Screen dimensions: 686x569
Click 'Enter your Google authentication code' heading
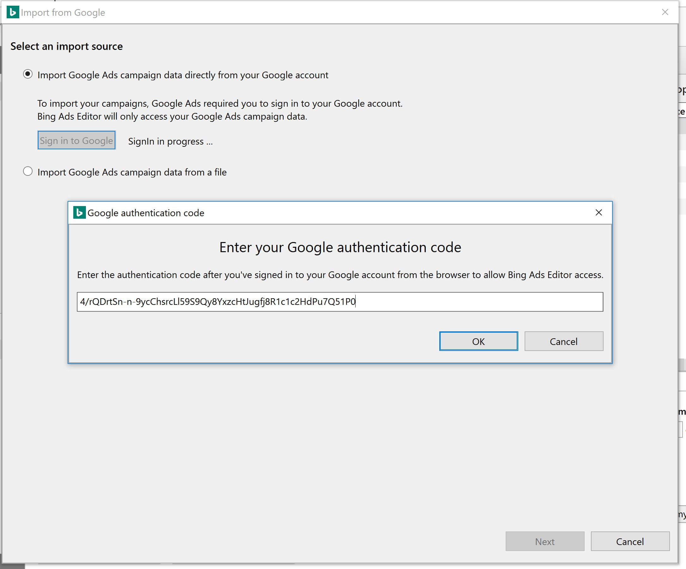(x=340, y=247)
